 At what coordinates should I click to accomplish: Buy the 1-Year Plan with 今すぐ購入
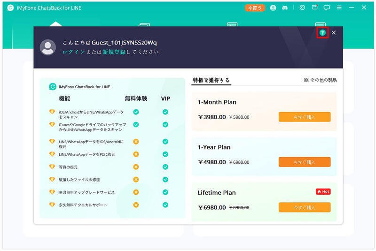click(305, 162)
